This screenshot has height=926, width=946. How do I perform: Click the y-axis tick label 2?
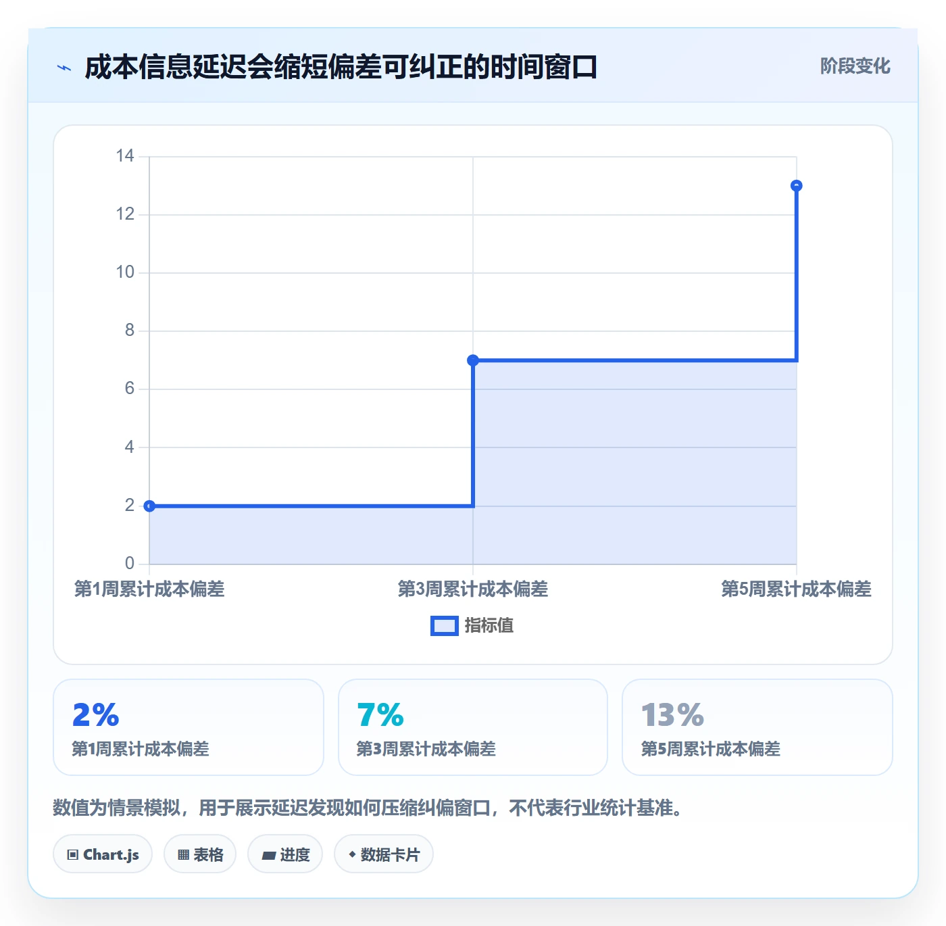130,506
